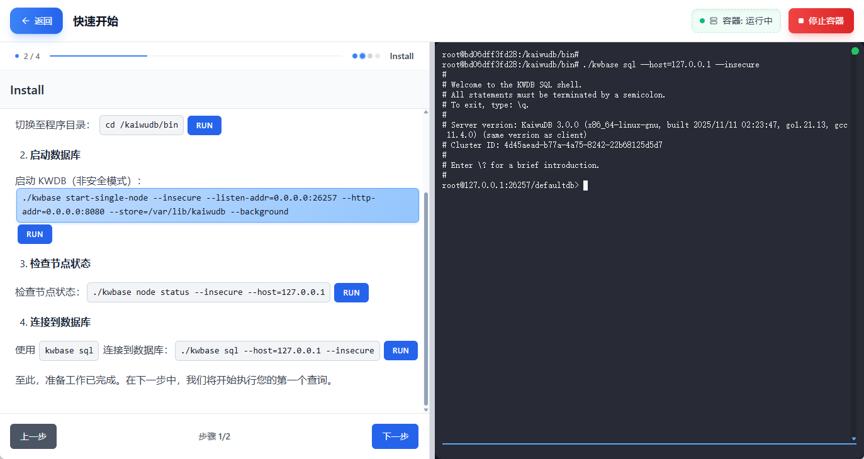Screen dimensions: 864x459
Task: Click the inline "kwbase sql" code chip
Action: [x=69, y=350]
